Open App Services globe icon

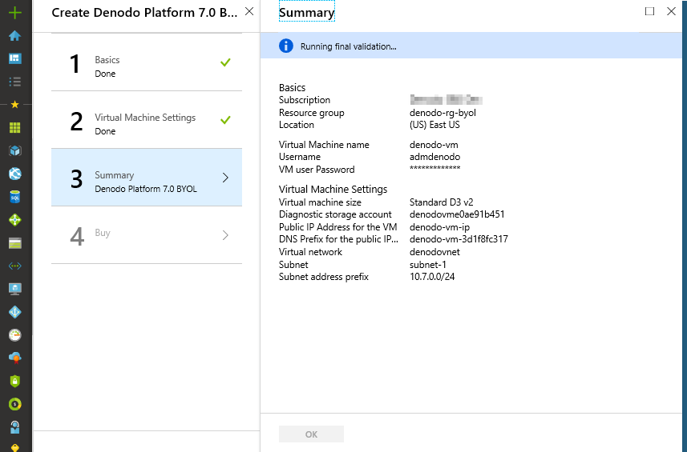(15, 174)
